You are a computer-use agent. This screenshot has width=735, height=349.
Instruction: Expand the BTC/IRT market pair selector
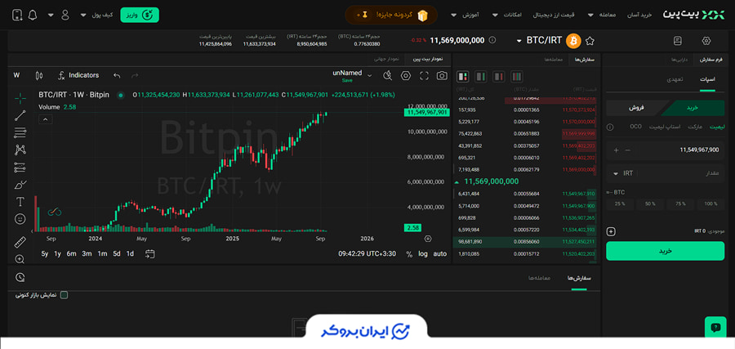tap(519, 40)
